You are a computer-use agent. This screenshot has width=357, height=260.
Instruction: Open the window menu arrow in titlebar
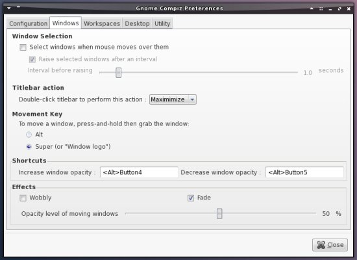click(9, 8)
